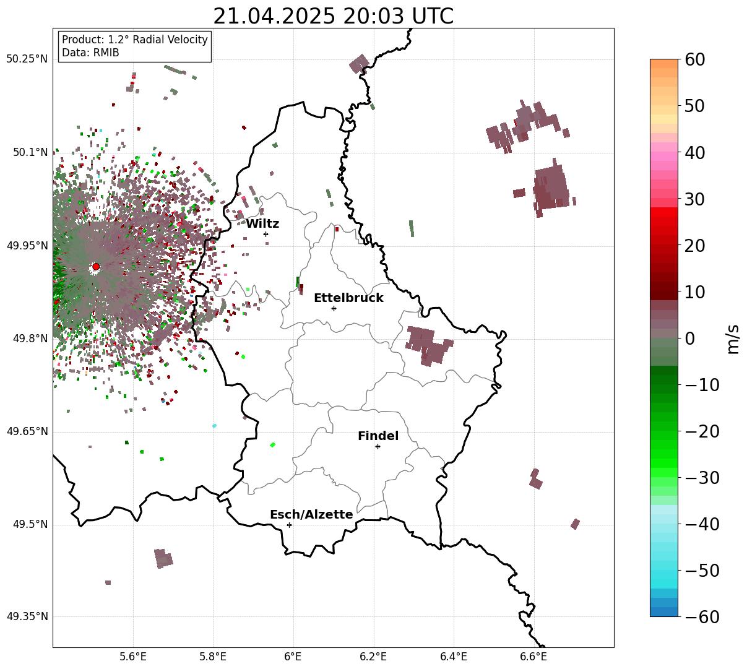Click the 50.1°N latitude label
The image size is (747, 669).
tap(30, 152)
